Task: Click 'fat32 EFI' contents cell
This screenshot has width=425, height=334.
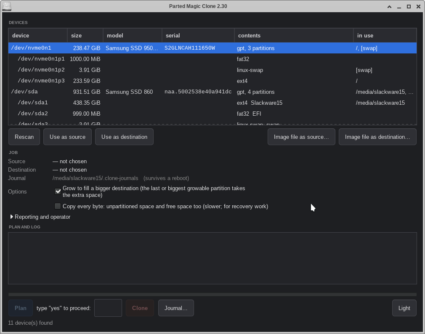Action: click(249, 114)
